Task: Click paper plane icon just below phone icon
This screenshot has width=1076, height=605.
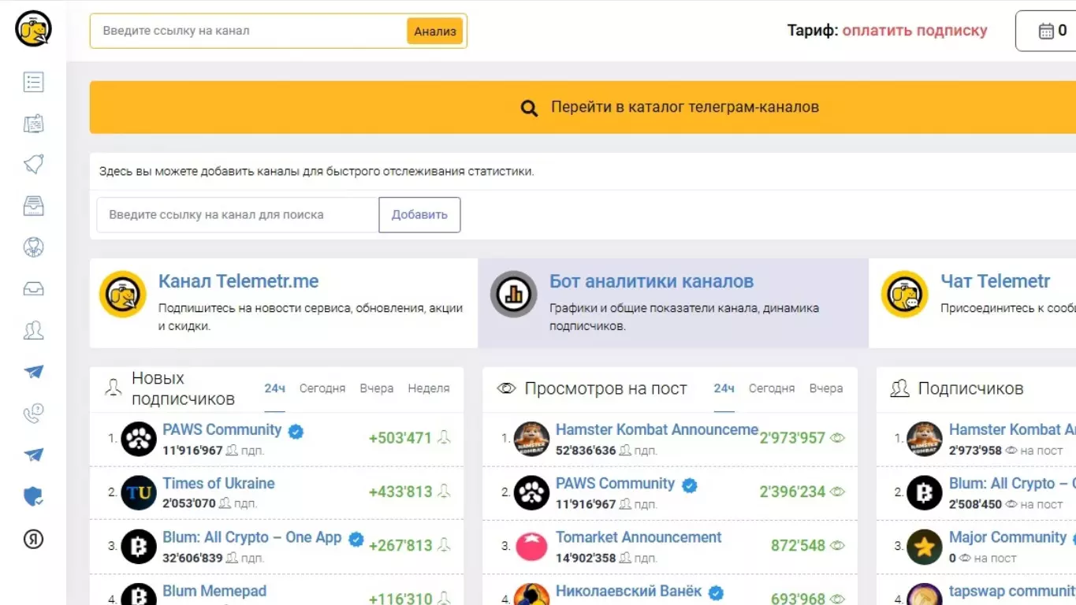Action: (33, 455)
